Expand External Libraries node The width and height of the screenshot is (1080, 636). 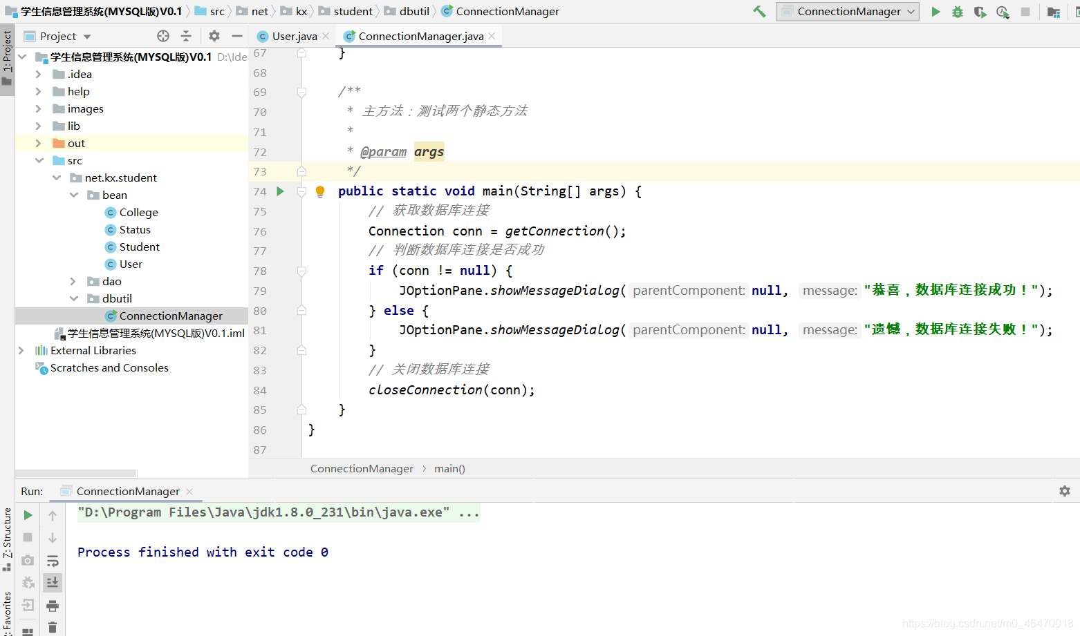click(21, 350)
